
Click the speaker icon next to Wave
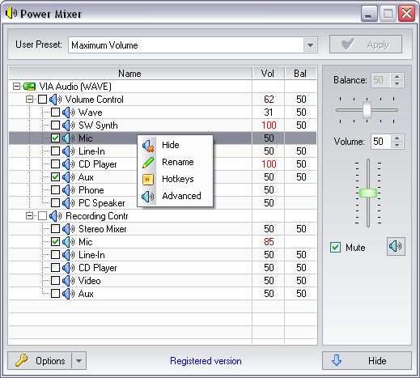point(68,113)
